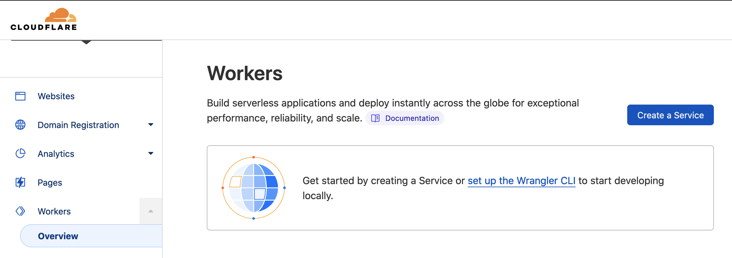This screenshot has width=732, height=258.
Task: Click the Websites browser icon
Action: [20, 96]
